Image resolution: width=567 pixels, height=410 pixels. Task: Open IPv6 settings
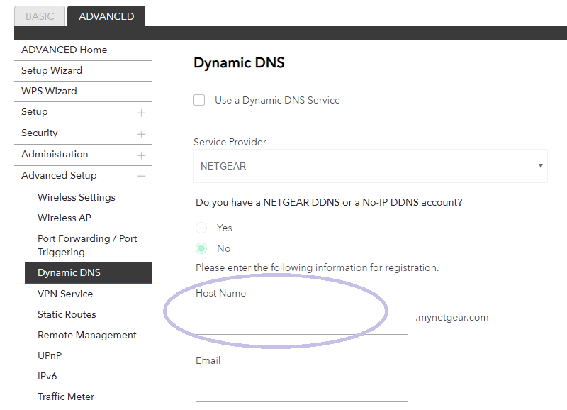47,377
